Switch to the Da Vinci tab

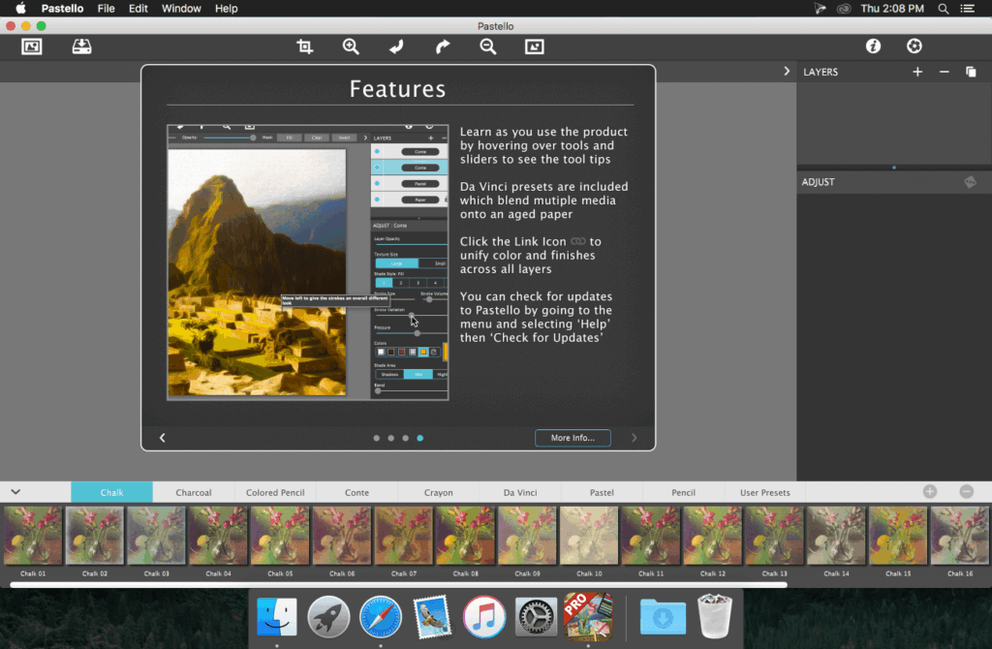[520, 492]
